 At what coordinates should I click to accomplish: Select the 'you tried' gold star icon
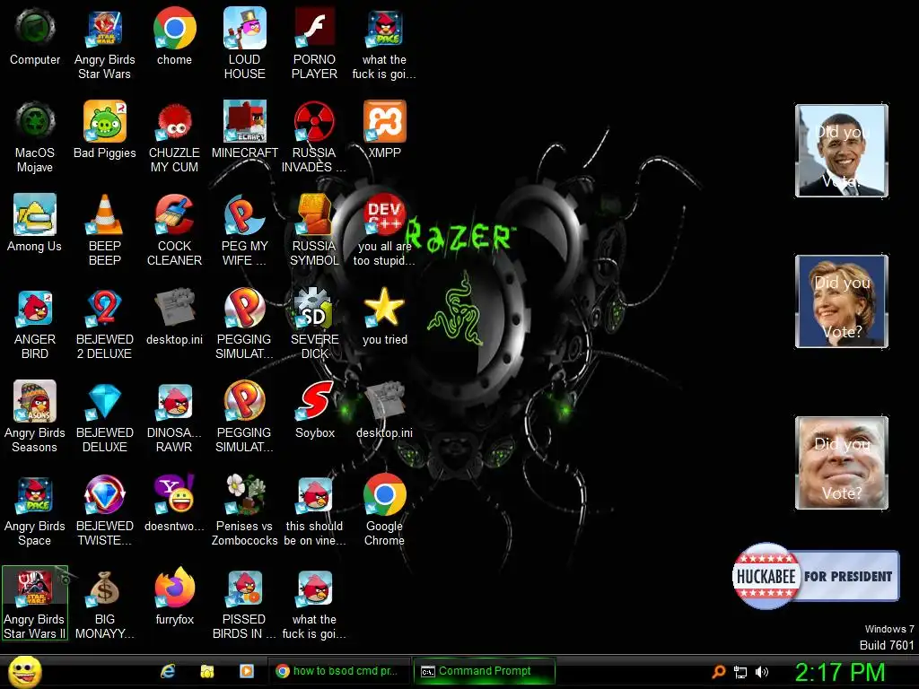384,317
